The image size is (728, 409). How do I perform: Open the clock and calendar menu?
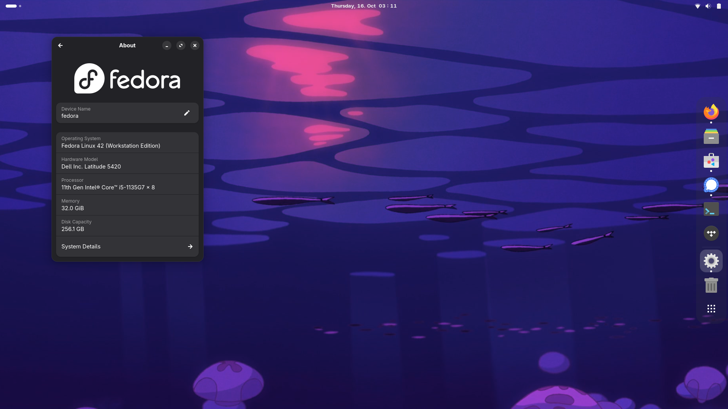364,6
